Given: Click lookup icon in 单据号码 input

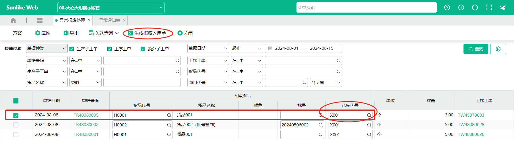Looking at the screenshot, I should pyautogui.click(x=177, y=61).
